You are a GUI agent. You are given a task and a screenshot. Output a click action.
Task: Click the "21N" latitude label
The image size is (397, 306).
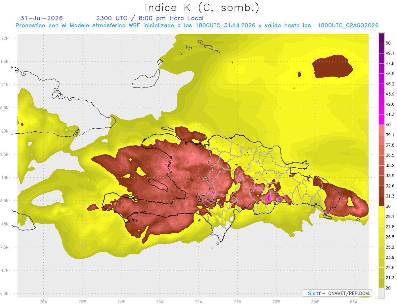[5, 85]
